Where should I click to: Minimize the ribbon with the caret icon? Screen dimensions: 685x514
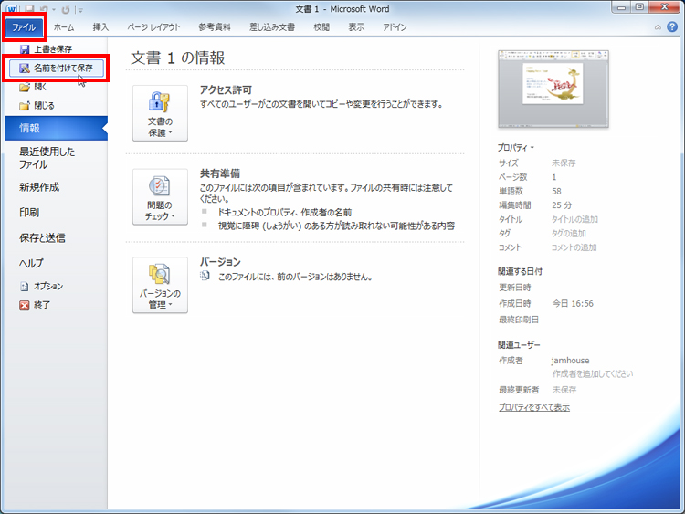click(658, 27)
